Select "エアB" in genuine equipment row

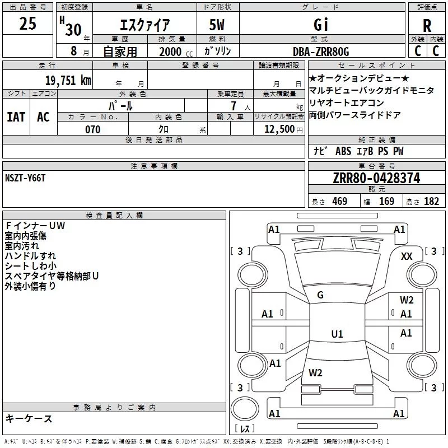pos(365,151)
